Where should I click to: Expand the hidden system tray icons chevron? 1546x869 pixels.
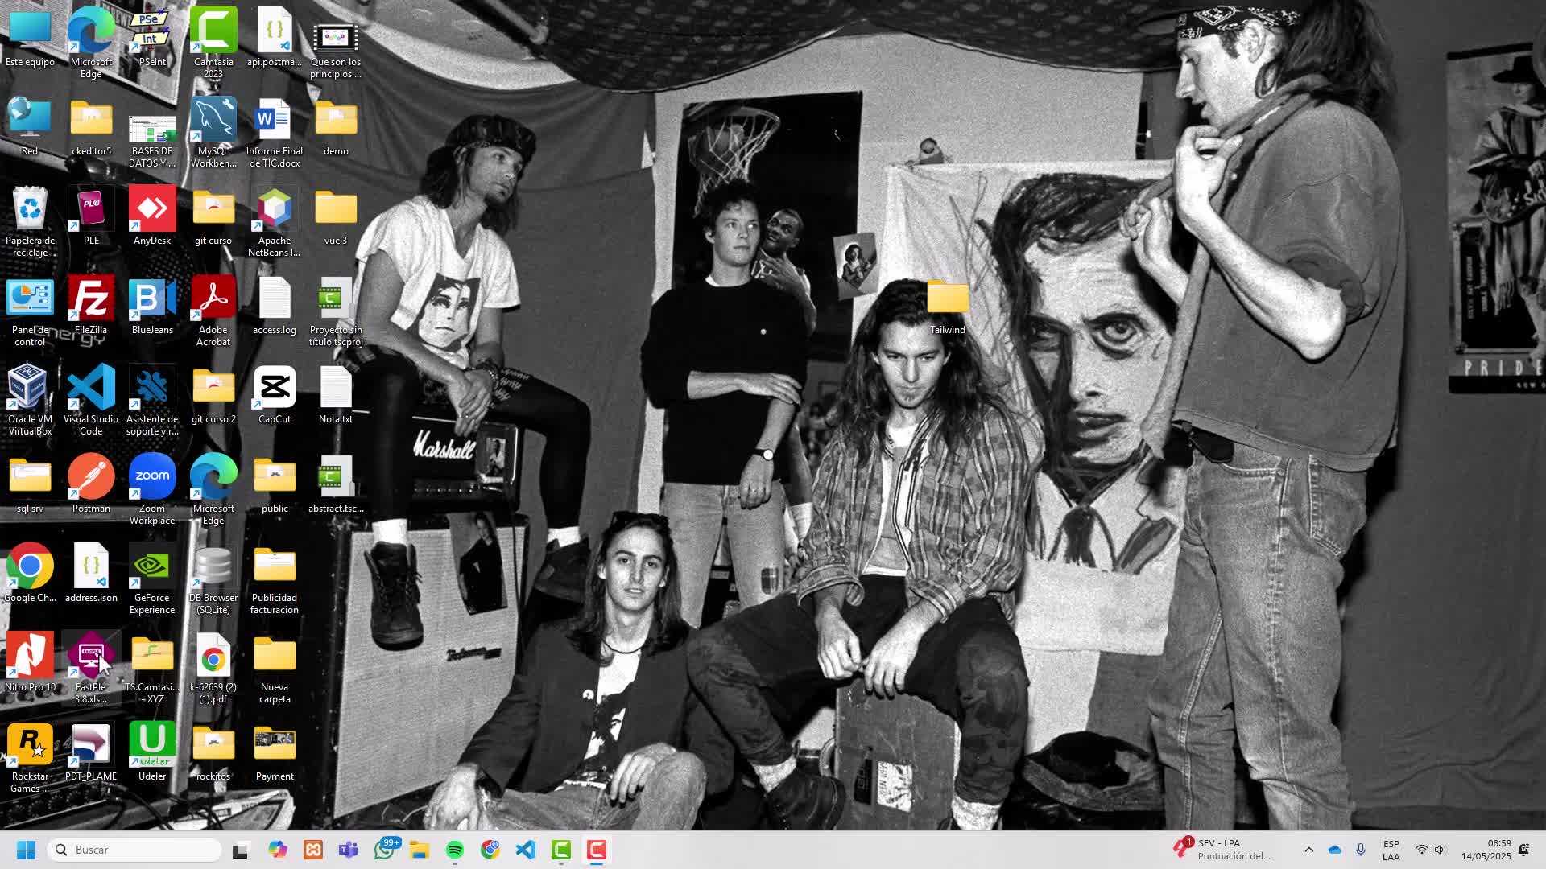(1308, 850)
